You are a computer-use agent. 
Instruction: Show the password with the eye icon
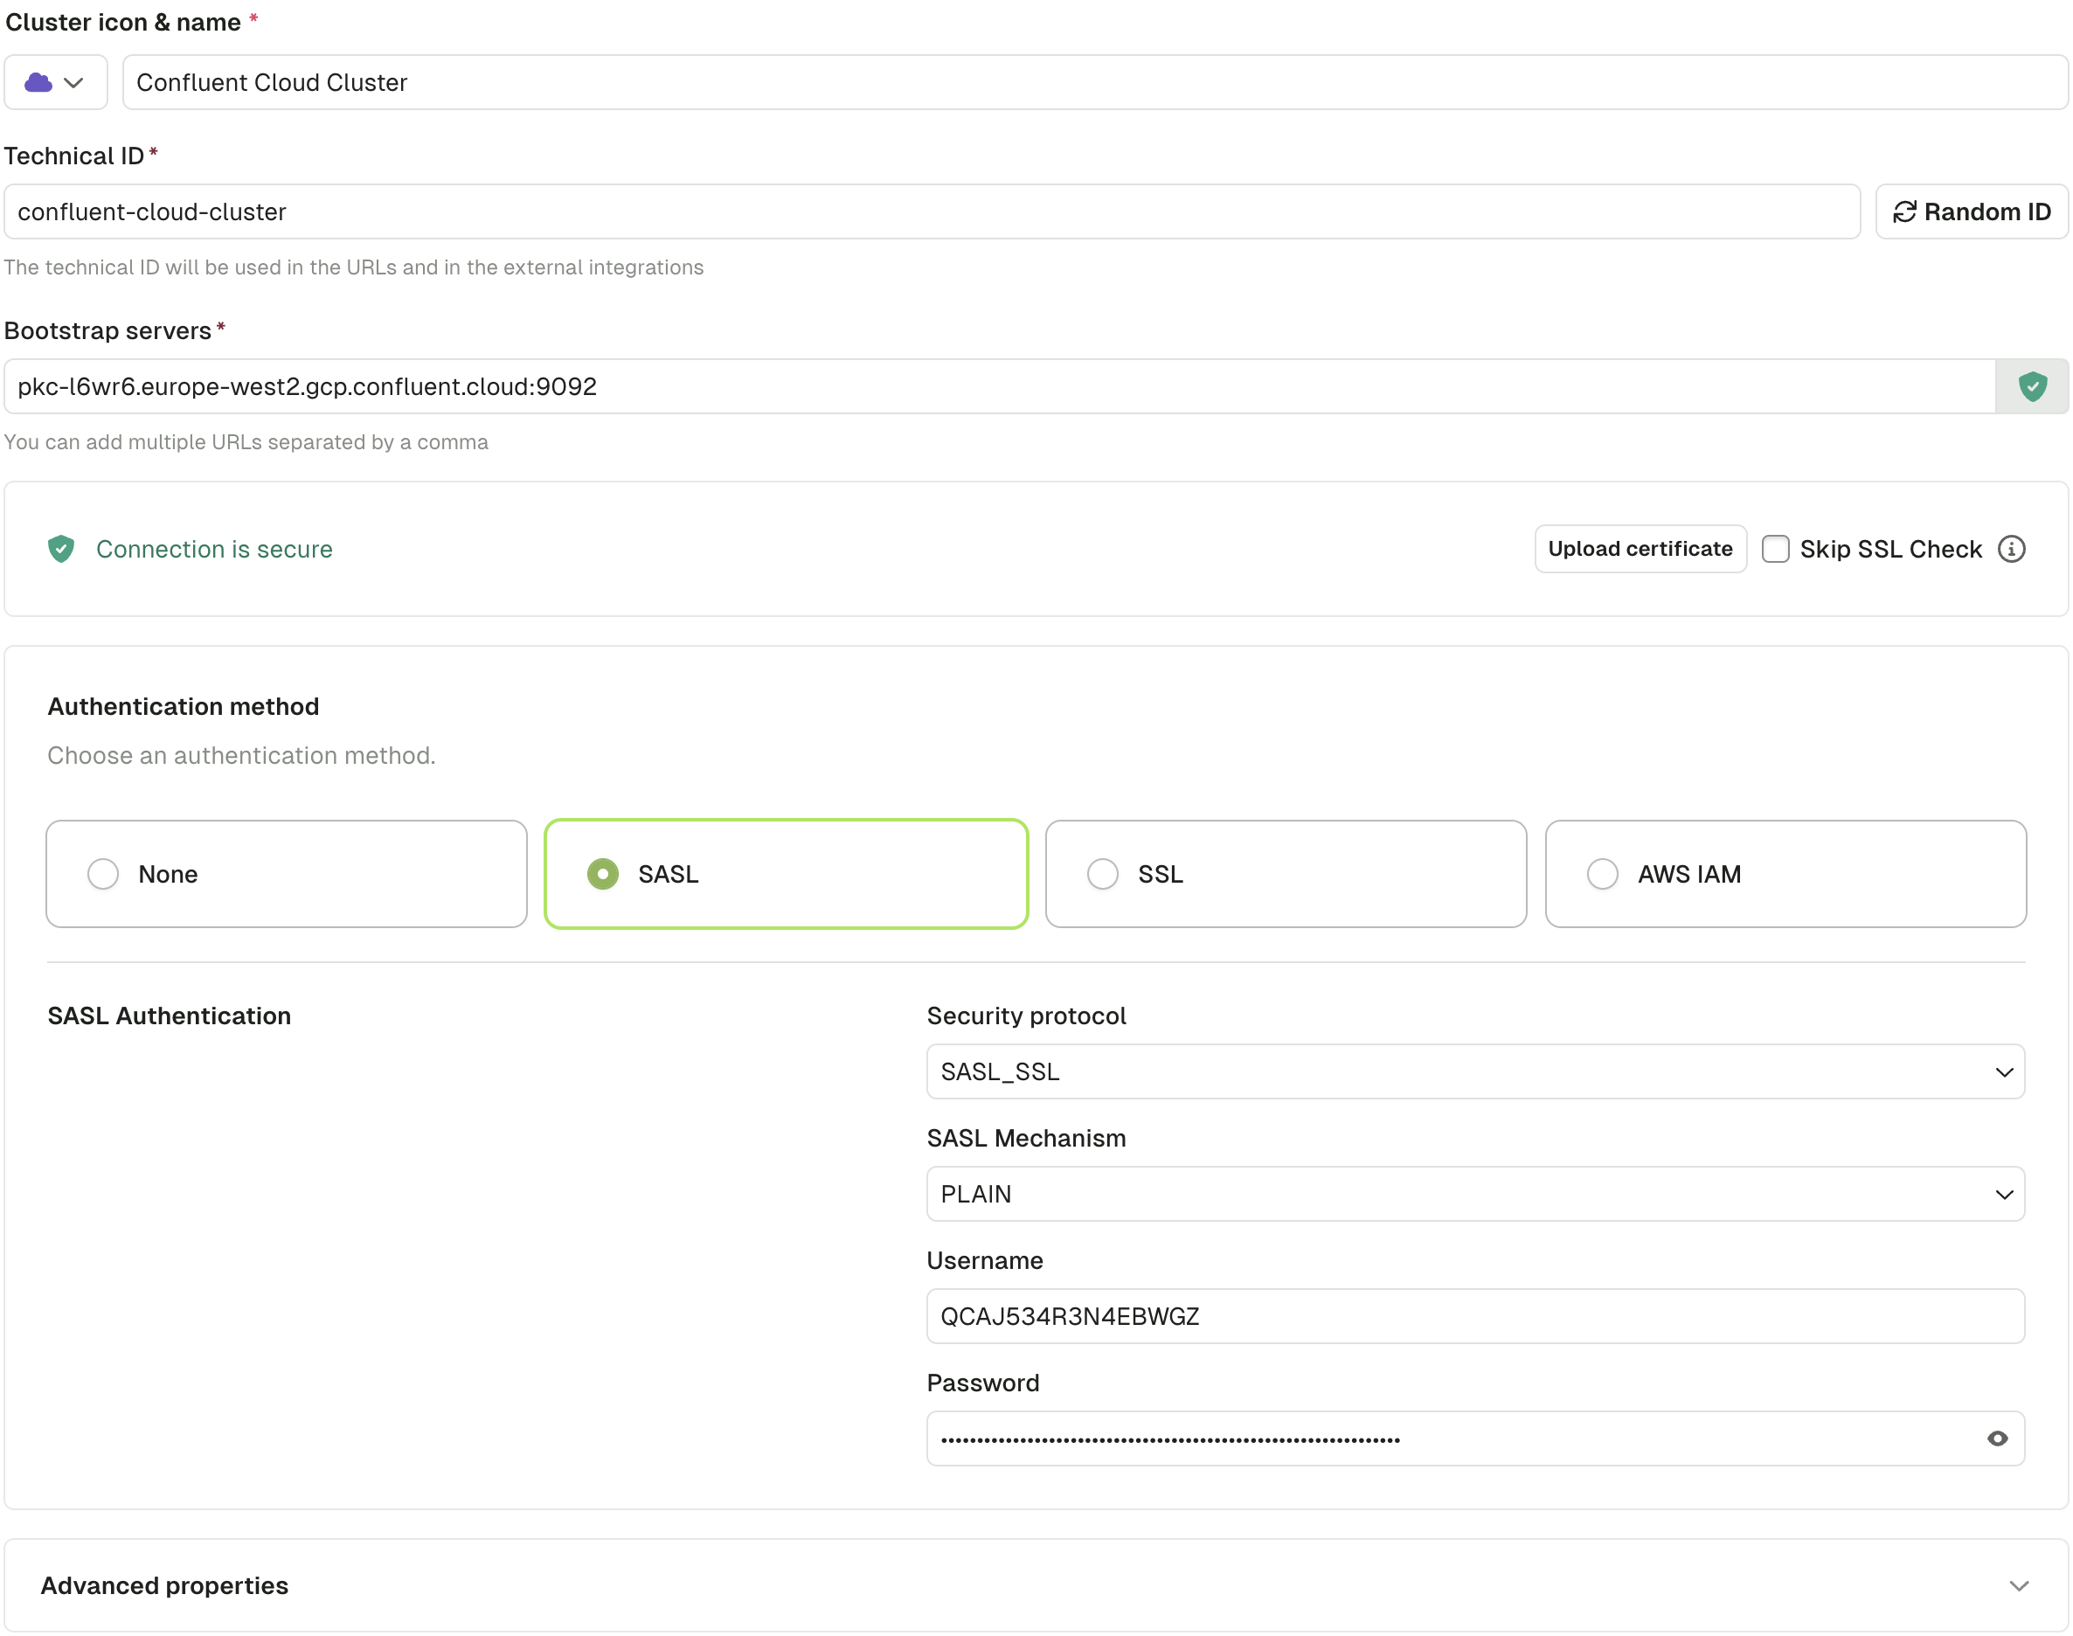point(1997,1438)
